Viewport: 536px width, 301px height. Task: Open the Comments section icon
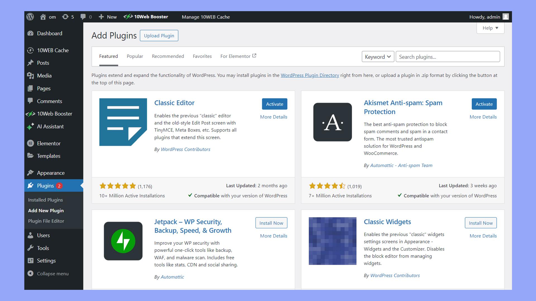(31, 101)
